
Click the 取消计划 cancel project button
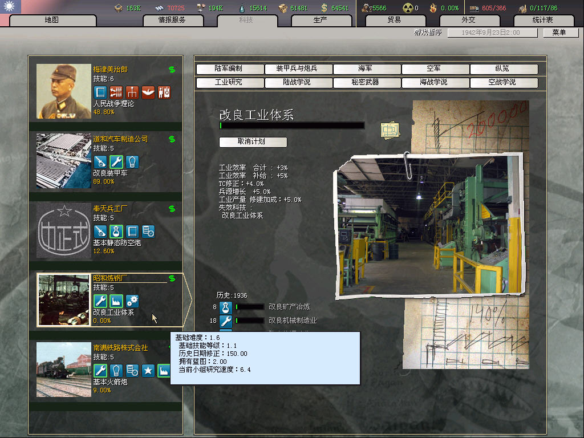tap(253, 142)
